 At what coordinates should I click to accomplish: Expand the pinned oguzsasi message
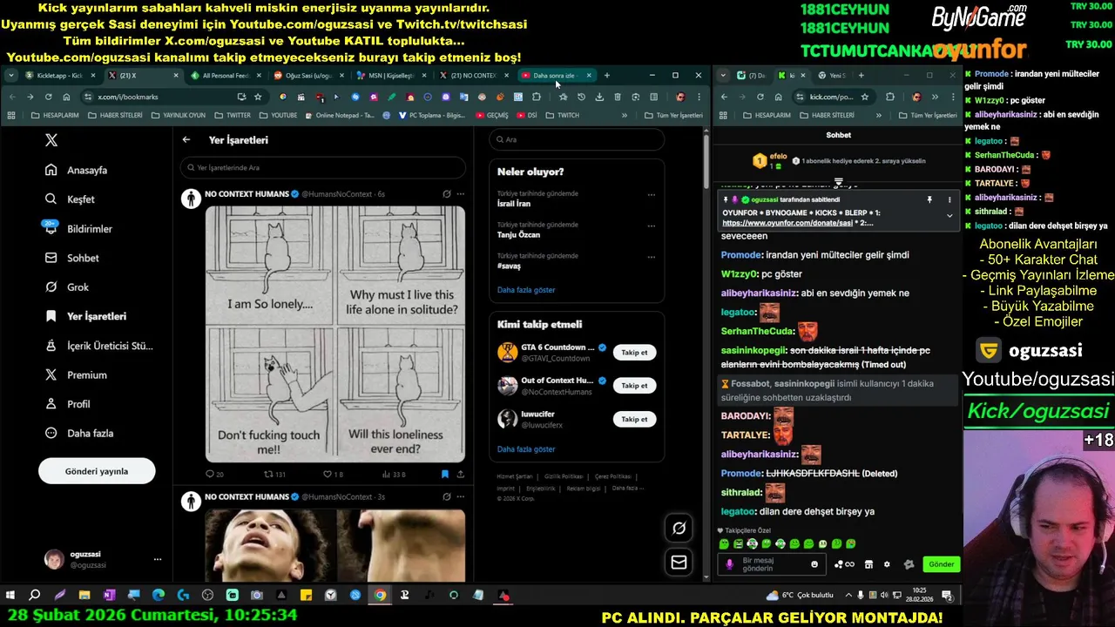click(949, 215)
